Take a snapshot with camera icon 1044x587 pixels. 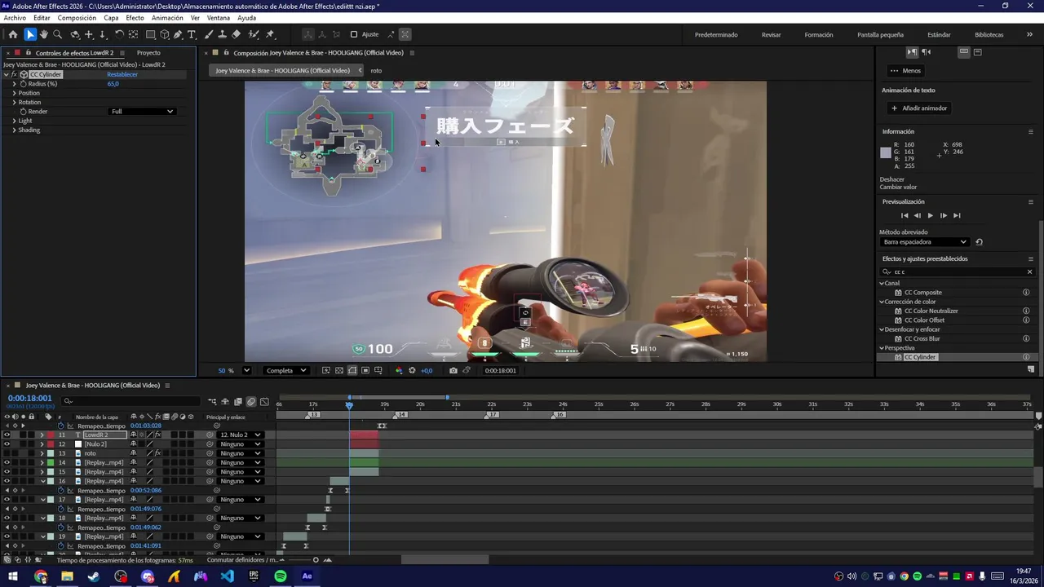453,370
